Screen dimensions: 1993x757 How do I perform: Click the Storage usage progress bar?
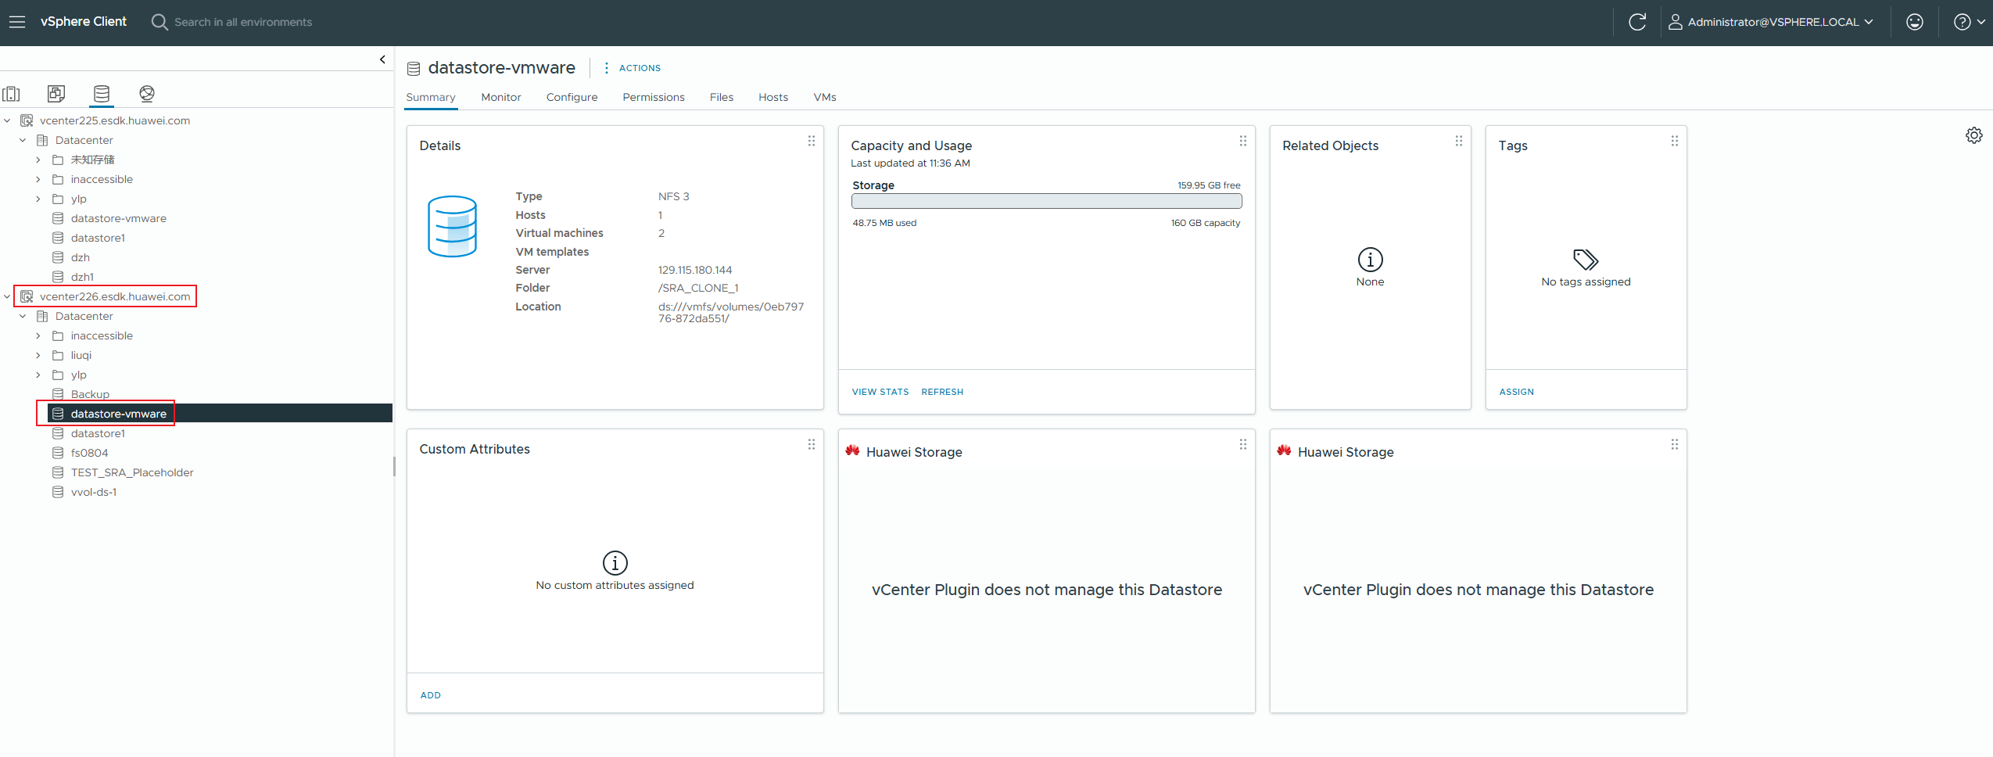(x=1046, y=201)
